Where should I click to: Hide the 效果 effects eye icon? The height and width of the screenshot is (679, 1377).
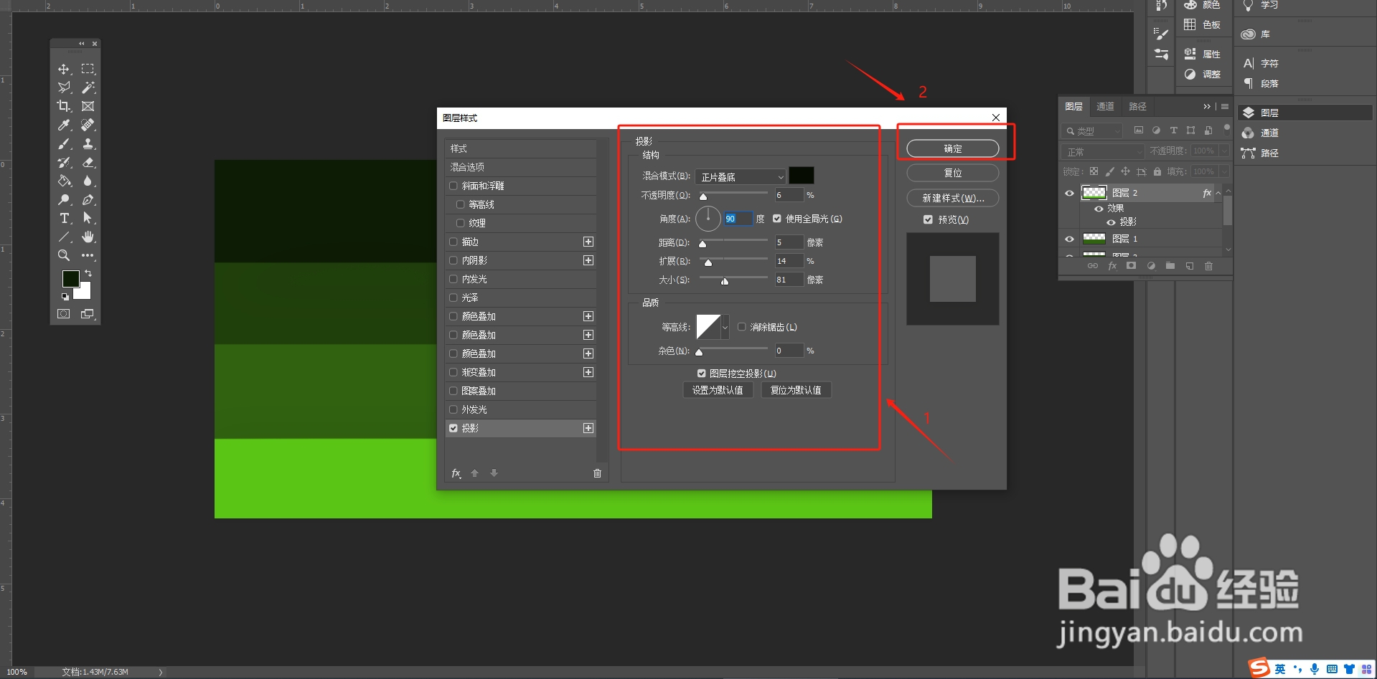[1099, 209]
